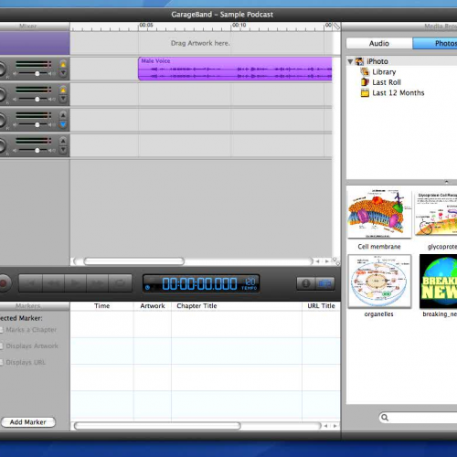Click the 00:00:00.000 time display

click(199, 283)
